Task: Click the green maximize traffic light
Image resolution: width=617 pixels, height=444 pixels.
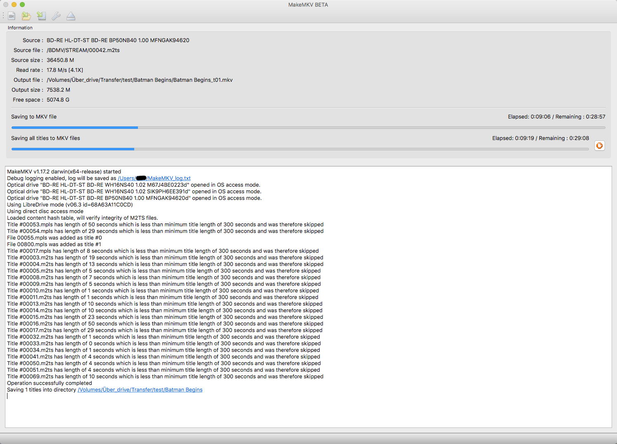Action: click(22, 5)
